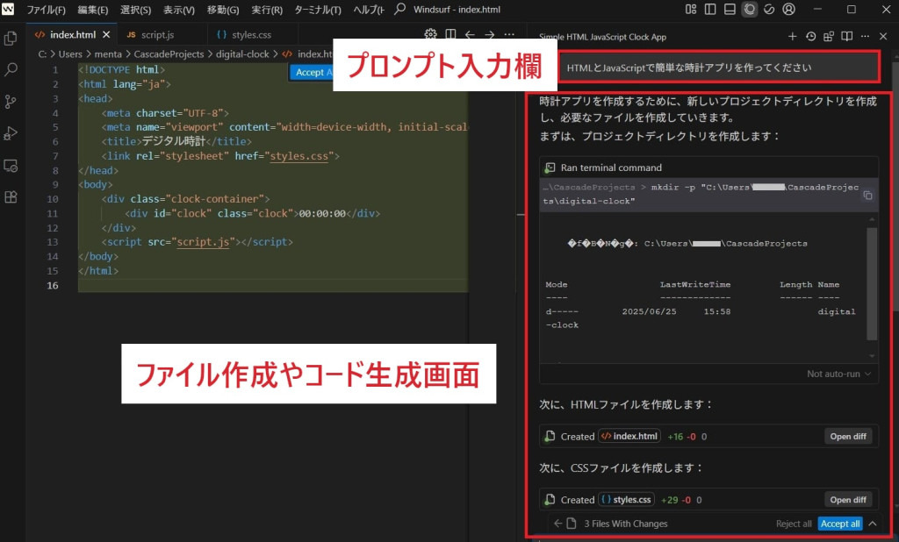
Task: Click the terminal output scrollbar
Action: click(x=872, y=284)
